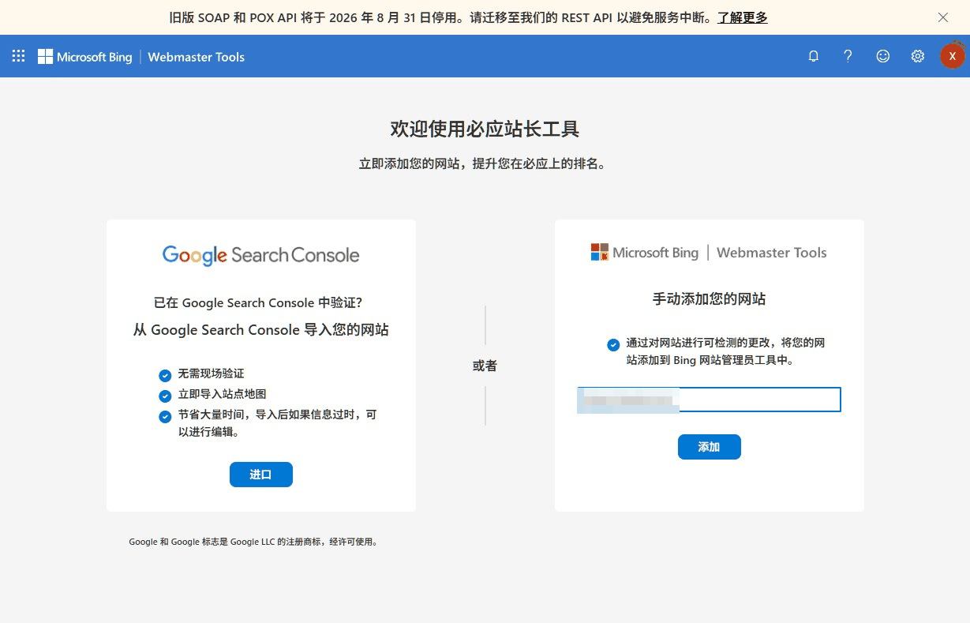
Task: Click the Webmaster Tools header title
Action: 197,57
